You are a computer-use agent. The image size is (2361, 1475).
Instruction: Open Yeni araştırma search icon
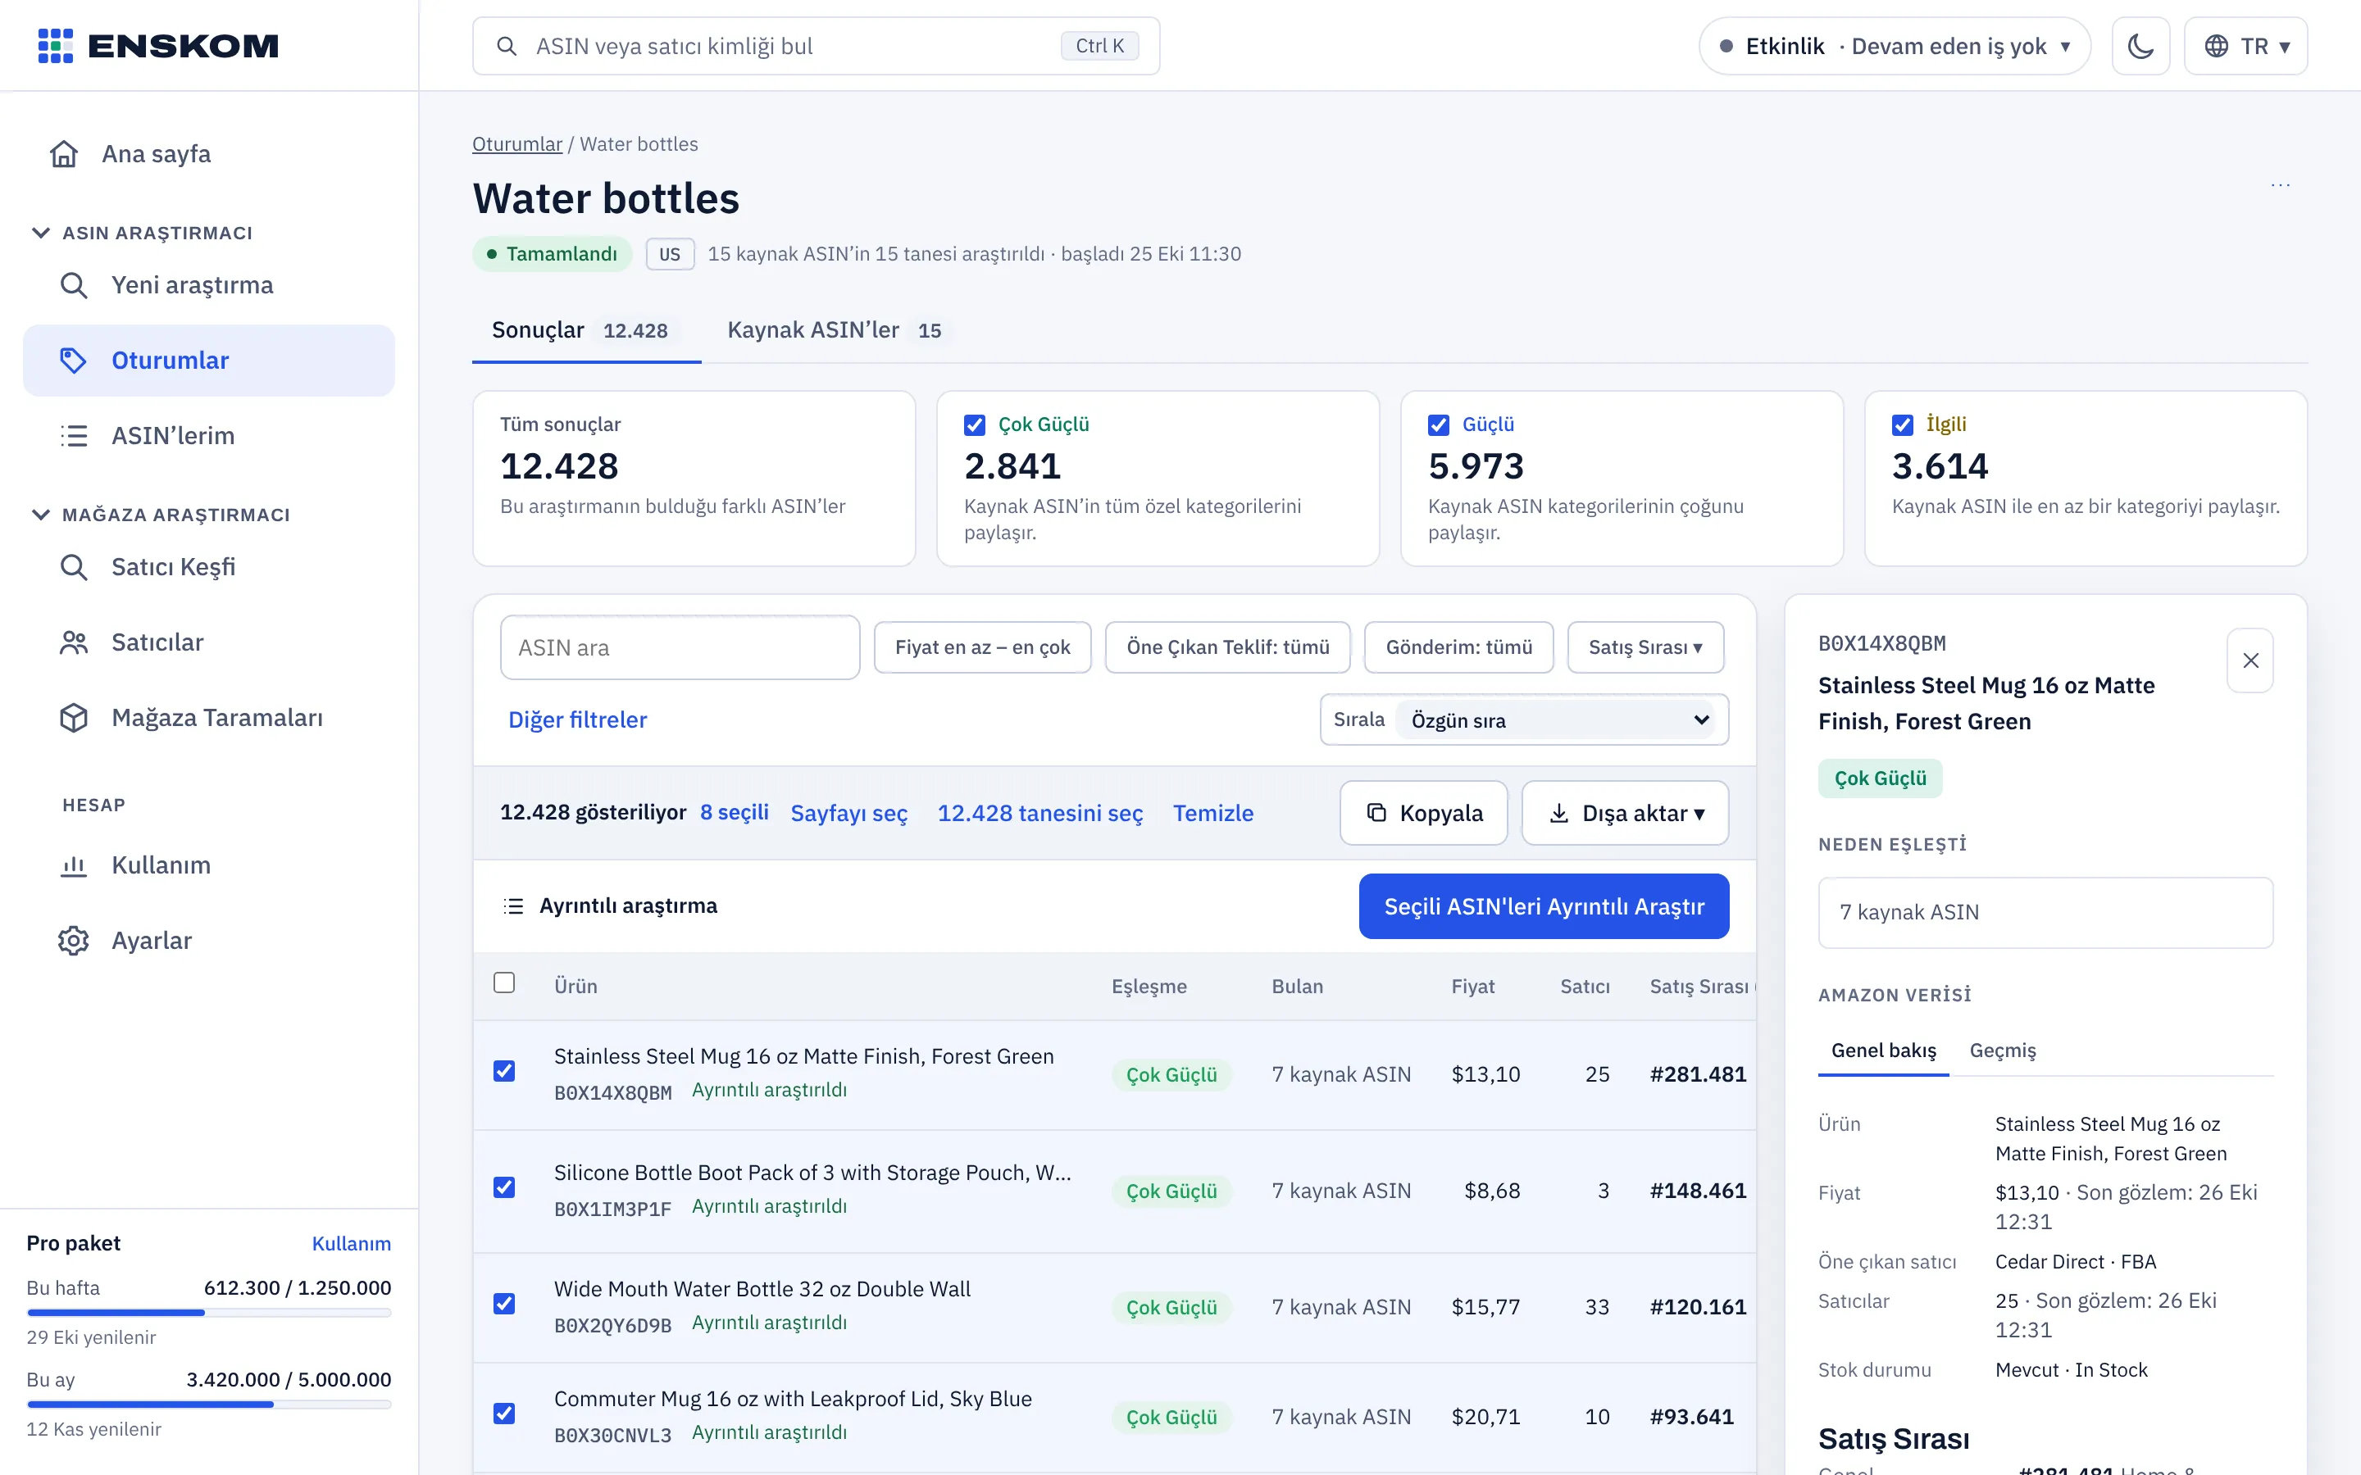74,285
